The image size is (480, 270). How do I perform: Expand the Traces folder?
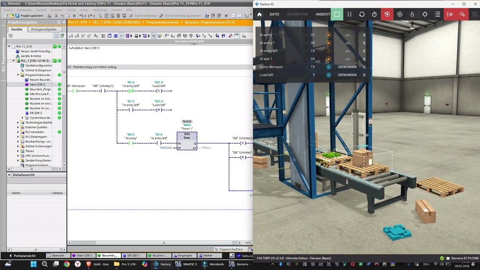[18, 151]
